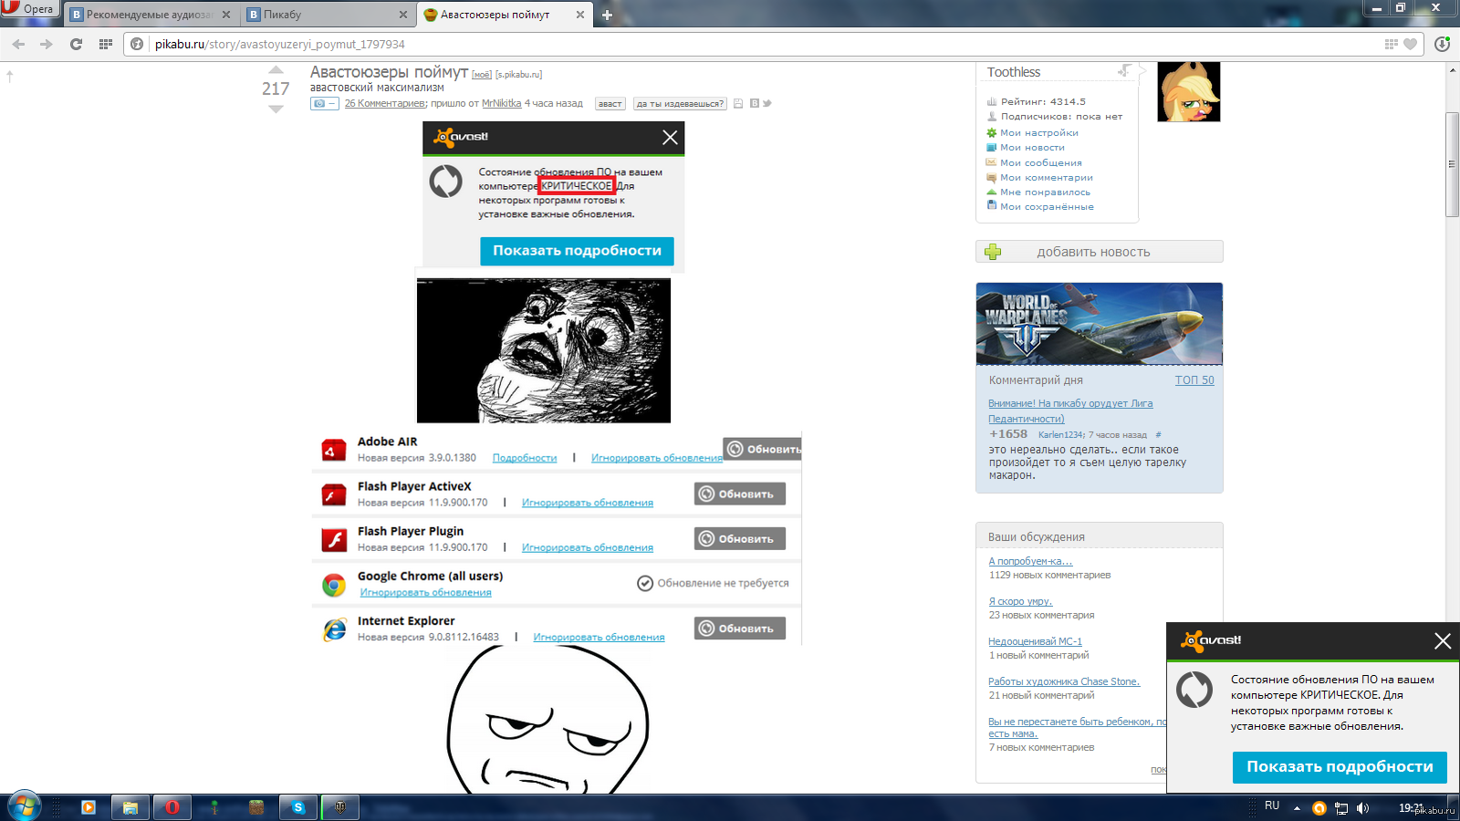This screenshot has width=1460, height=821.
Task: Reload the page with the refresh icon
Action: coord(76,44)
